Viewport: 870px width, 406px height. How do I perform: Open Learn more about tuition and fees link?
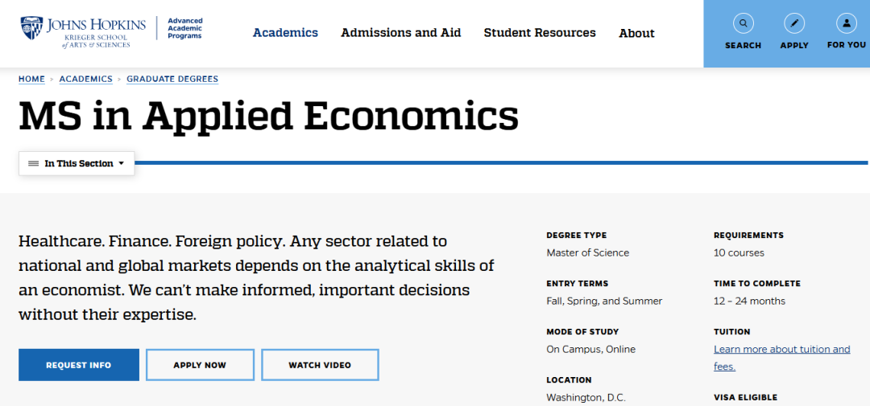781,358
